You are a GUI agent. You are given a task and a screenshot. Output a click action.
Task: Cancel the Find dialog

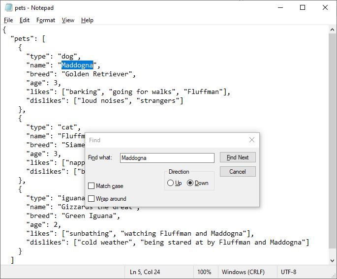click(x=238, y=172)
